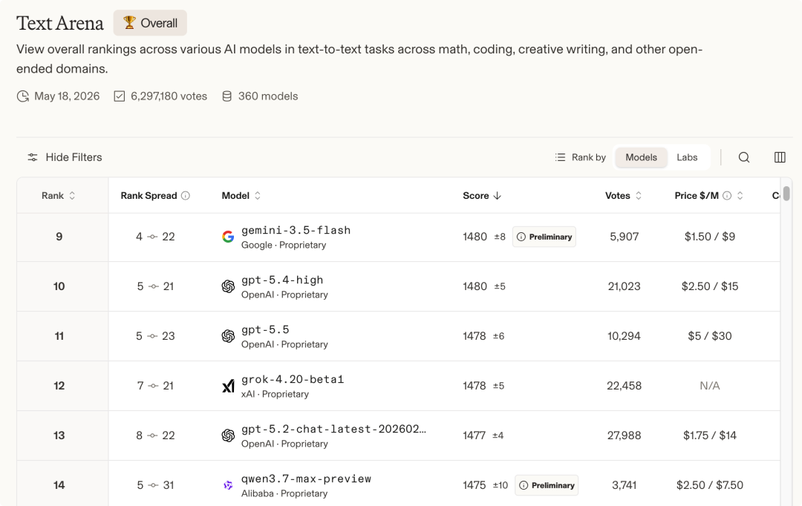The height and width of the screenshot is (506, 802).
Task: Click the Hide Filters button
Action: 65,157
